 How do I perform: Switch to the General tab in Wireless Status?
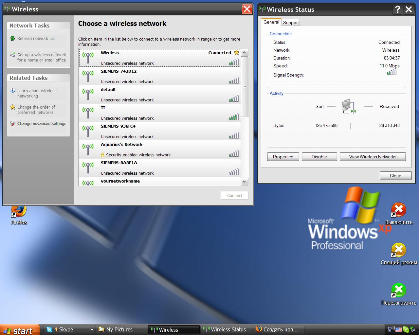tap(271, 22)
